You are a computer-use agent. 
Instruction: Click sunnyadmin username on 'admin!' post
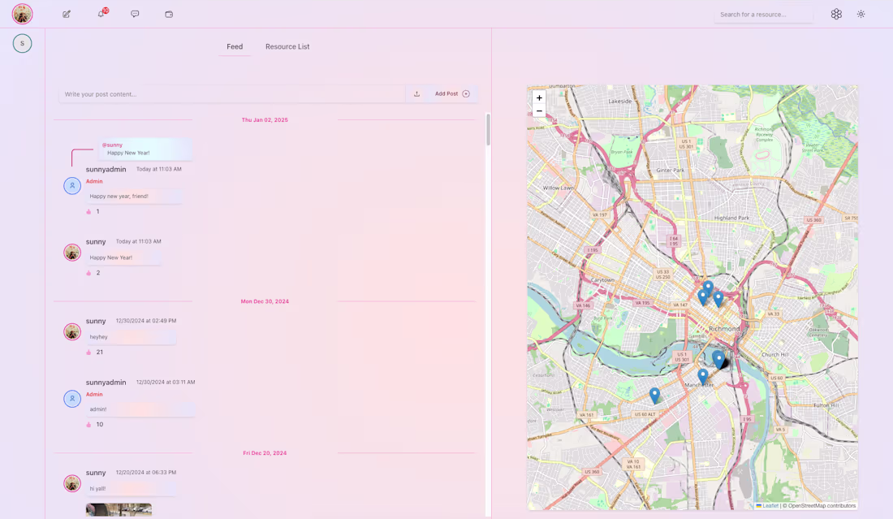coord(106,383)
